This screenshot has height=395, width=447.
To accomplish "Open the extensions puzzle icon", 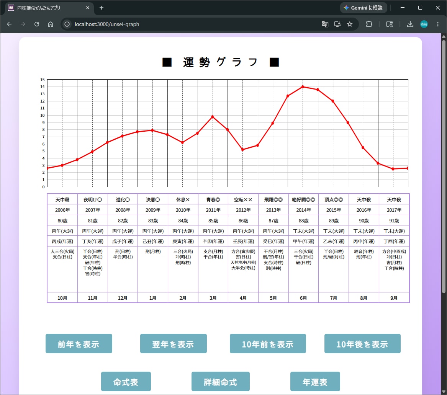I will tap(369, 24).
